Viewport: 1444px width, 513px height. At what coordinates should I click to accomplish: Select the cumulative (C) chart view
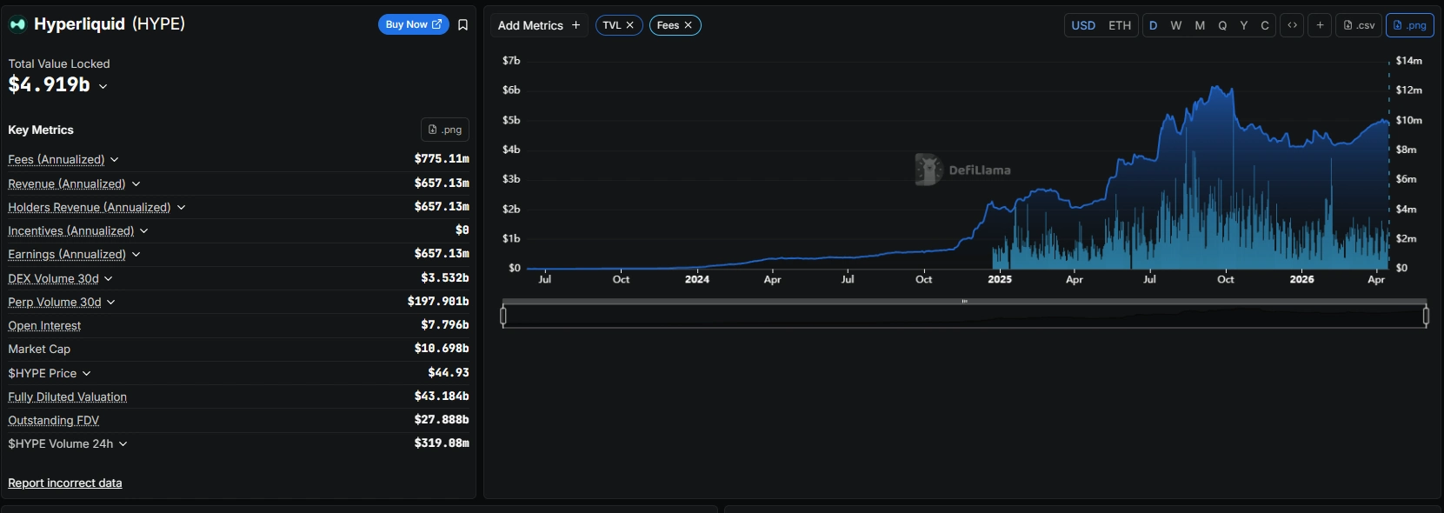(x=1265, y=25)
